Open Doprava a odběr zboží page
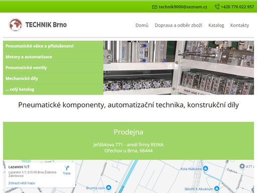Image resolution: width=257 pixels, height=193 pixels. (x=178, y=25)
